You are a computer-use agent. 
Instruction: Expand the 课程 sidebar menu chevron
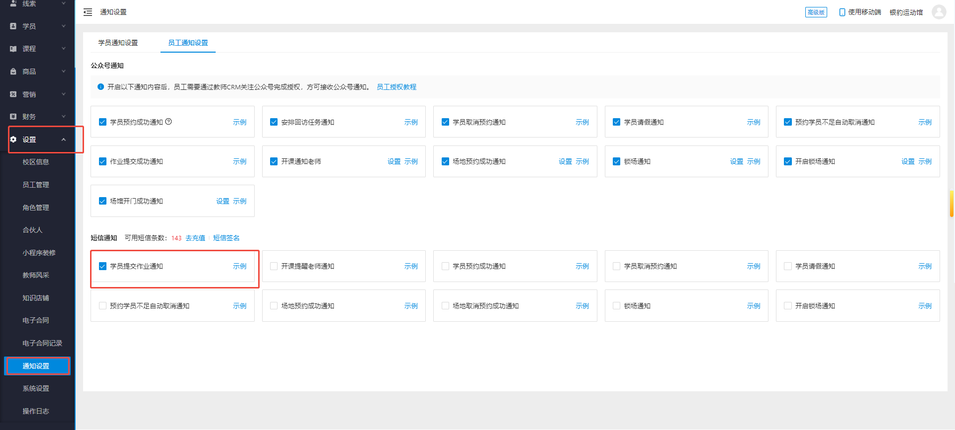(x=64, y=49)
